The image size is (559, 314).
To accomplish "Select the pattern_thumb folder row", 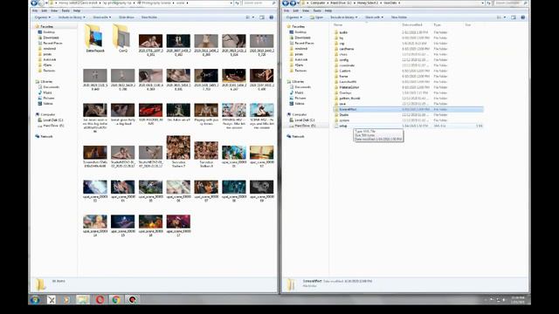I will [408, 99].
